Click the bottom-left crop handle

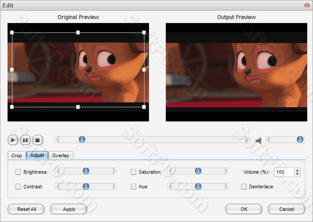click(12, 107)
